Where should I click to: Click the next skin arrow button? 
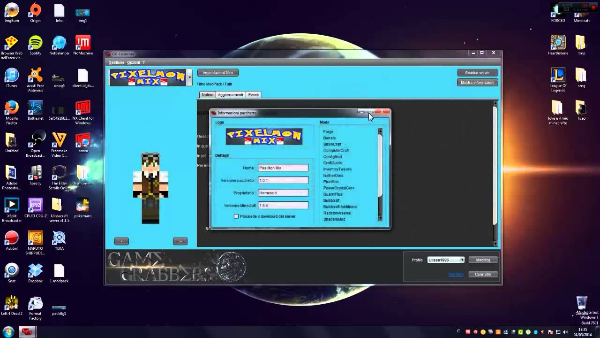coord(180,241)
